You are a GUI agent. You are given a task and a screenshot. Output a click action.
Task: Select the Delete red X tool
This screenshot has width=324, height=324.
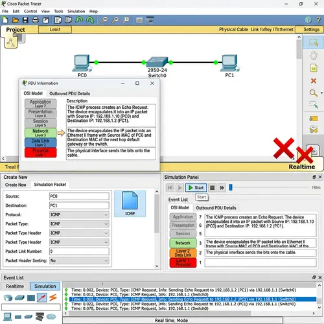pyautogui.click(x=314, y=81)
